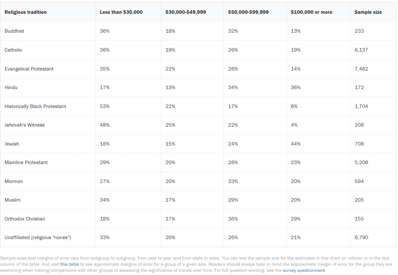Select the "Less than $30,000" column header

(x=121, y=12)
